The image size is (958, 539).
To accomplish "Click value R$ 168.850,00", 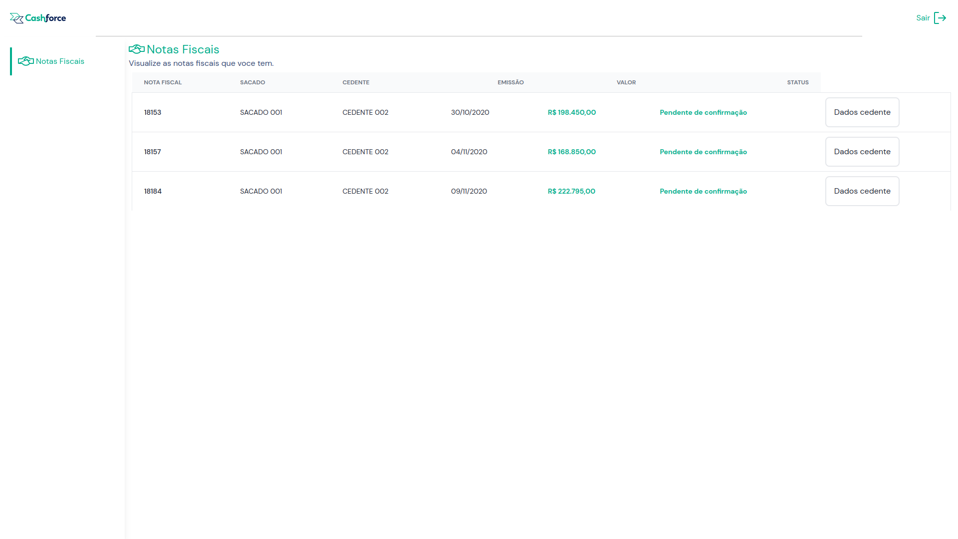I will click(571, 152).
